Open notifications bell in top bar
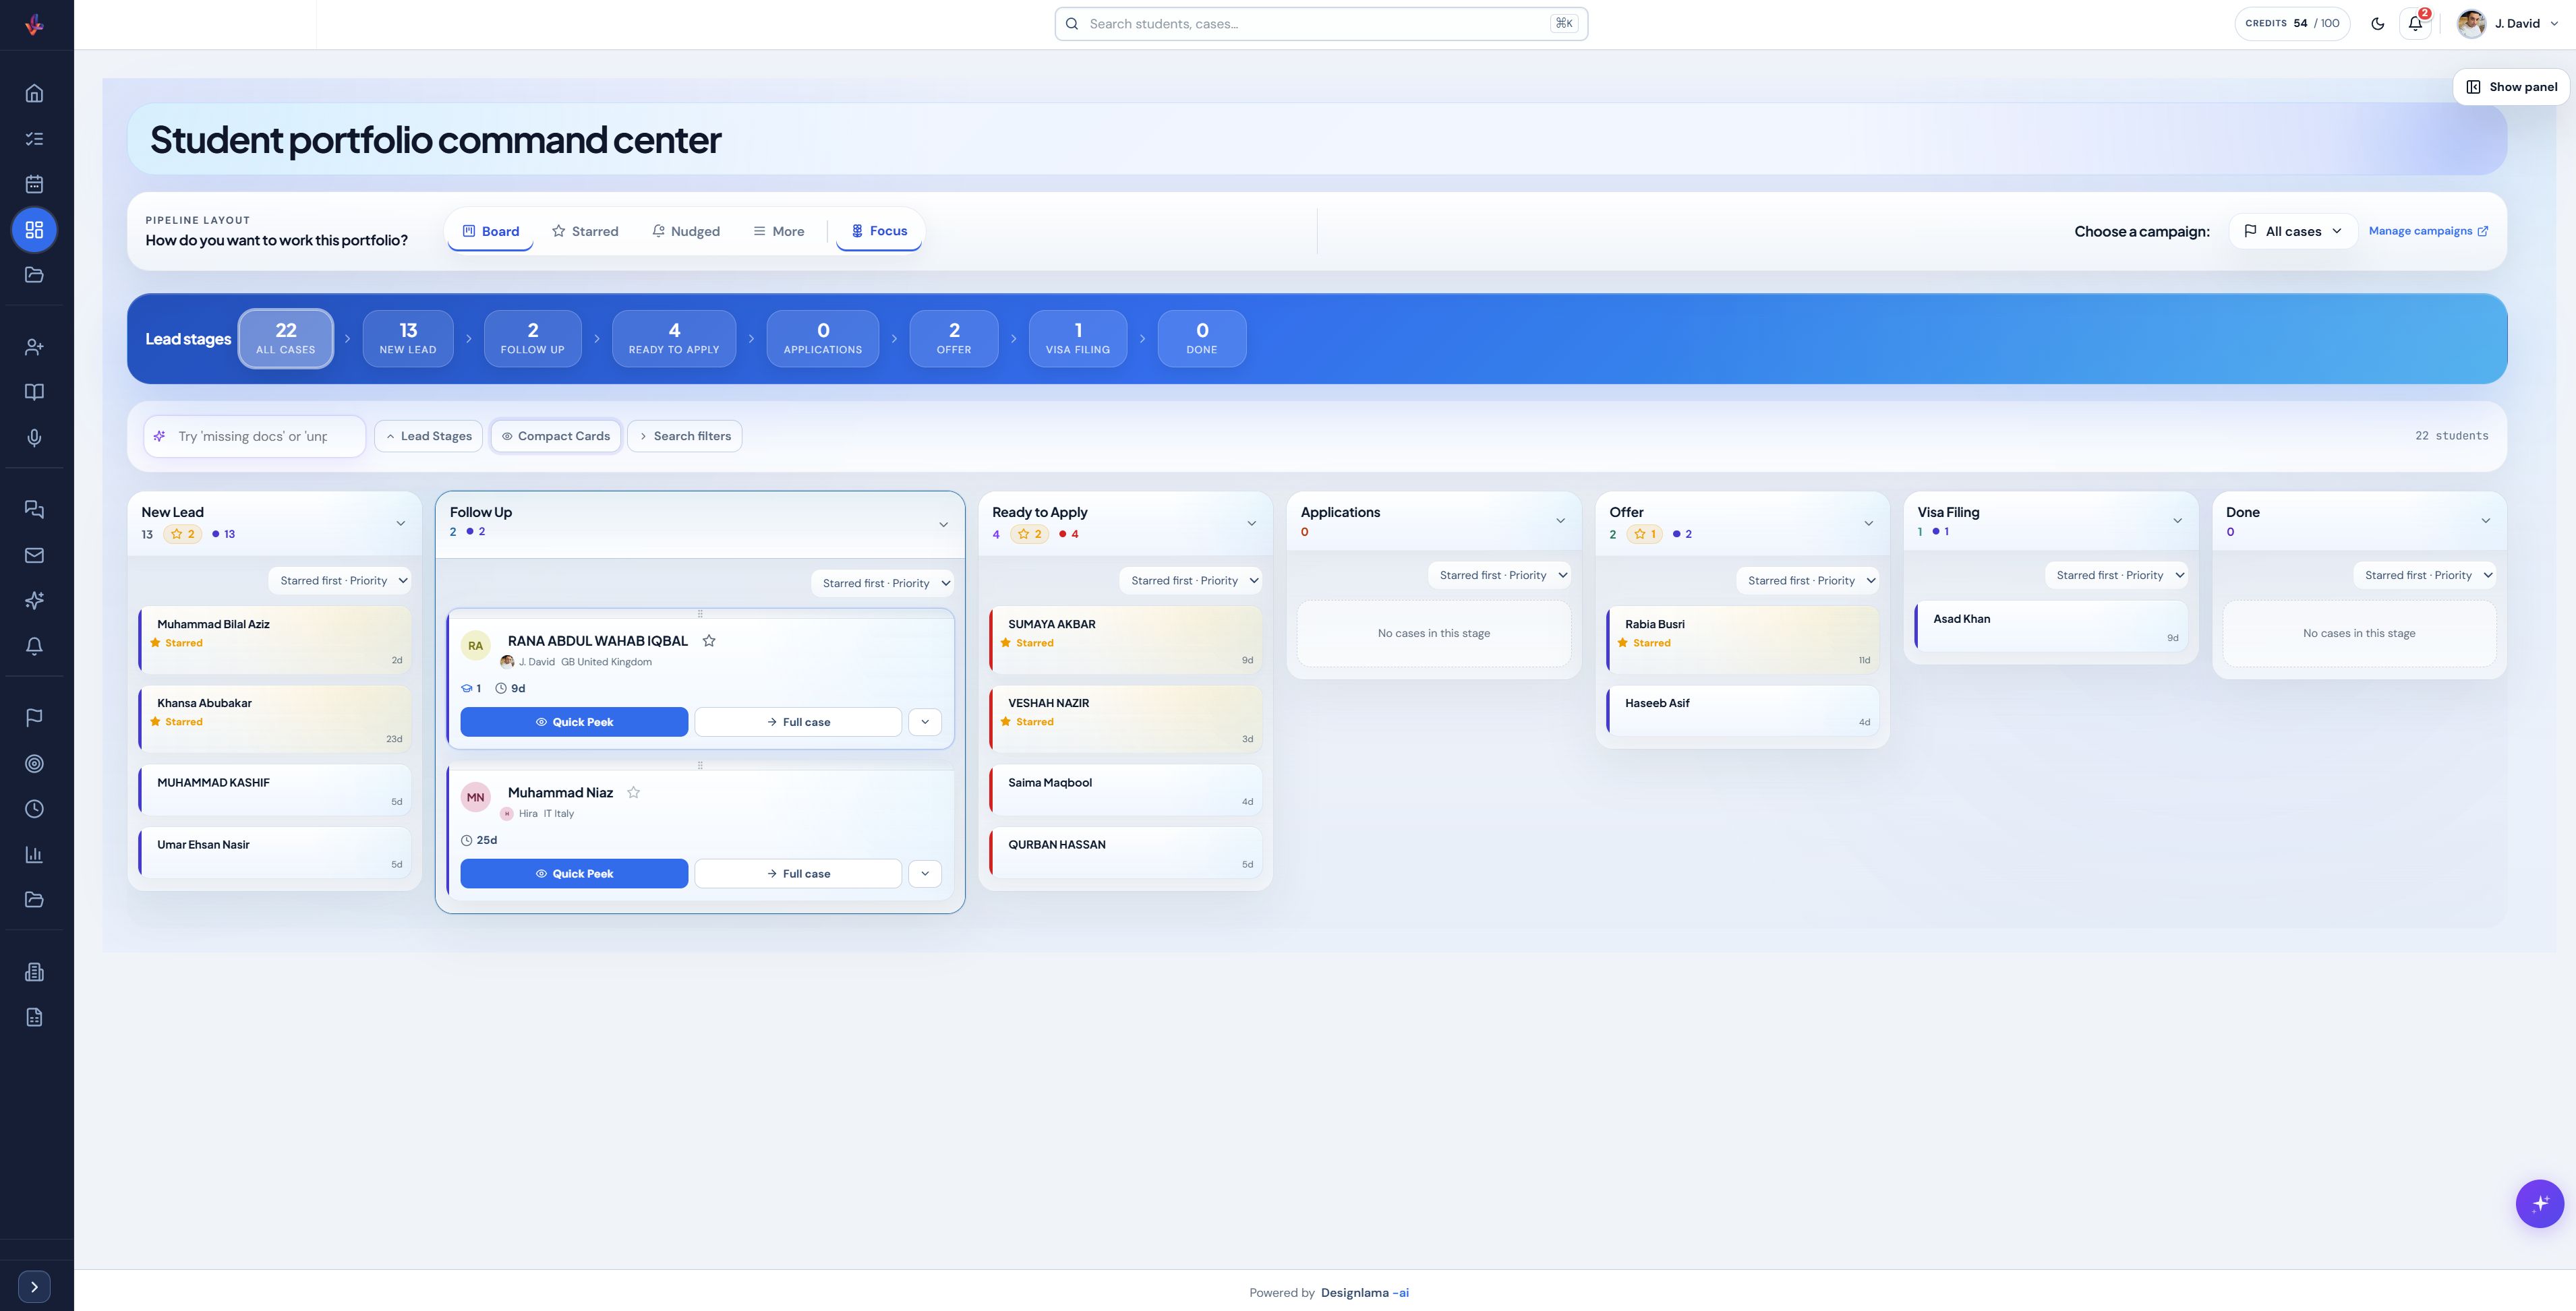Viewport: 2576px width, 1311px height. [x=2416, y=23]
